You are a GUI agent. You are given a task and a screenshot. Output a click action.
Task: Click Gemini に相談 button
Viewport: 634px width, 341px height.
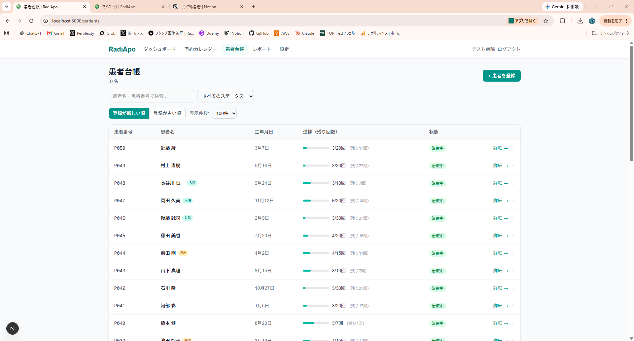click(x=562, y=7)
